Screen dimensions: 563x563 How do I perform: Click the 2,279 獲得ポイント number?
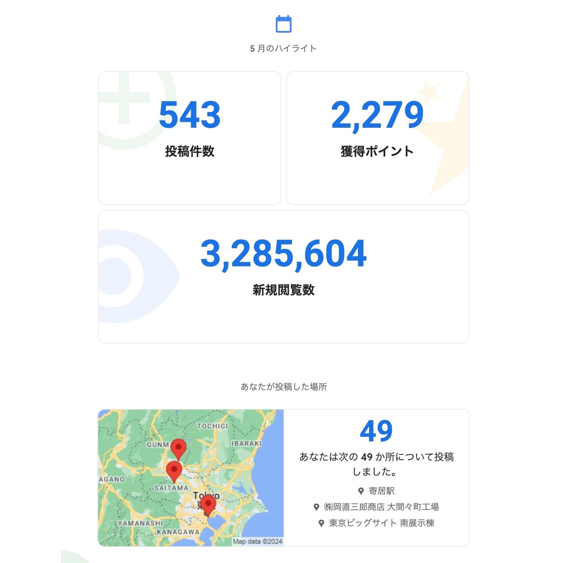pyautogui.click(x=377, y=115)
